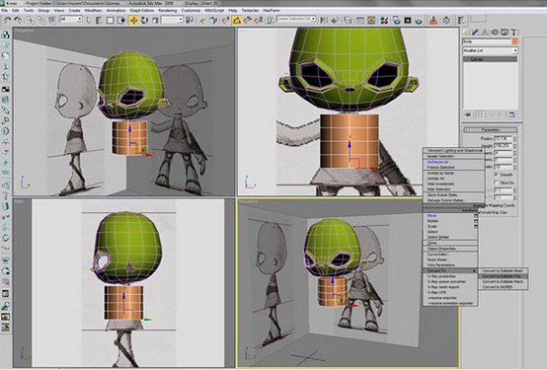Viewport: 547px width, 370px height.
Task: Click the Move settings box in context menu
Action: tap(476, 216)
